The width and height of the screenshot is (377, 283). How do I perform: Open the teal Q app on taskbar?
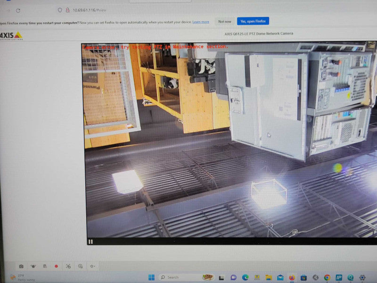tap(351, 278)
